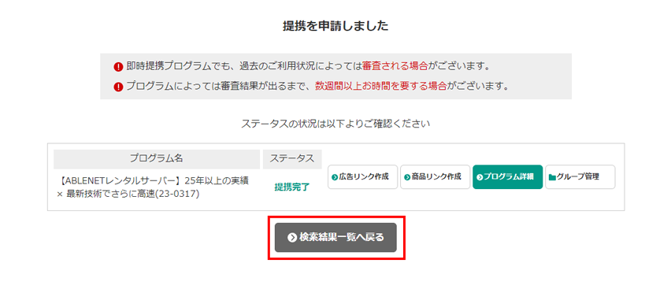Click the ステータス column header
The height and width of the screenshot is (293, 671).
pyautogui.click(x=292, y=158)
